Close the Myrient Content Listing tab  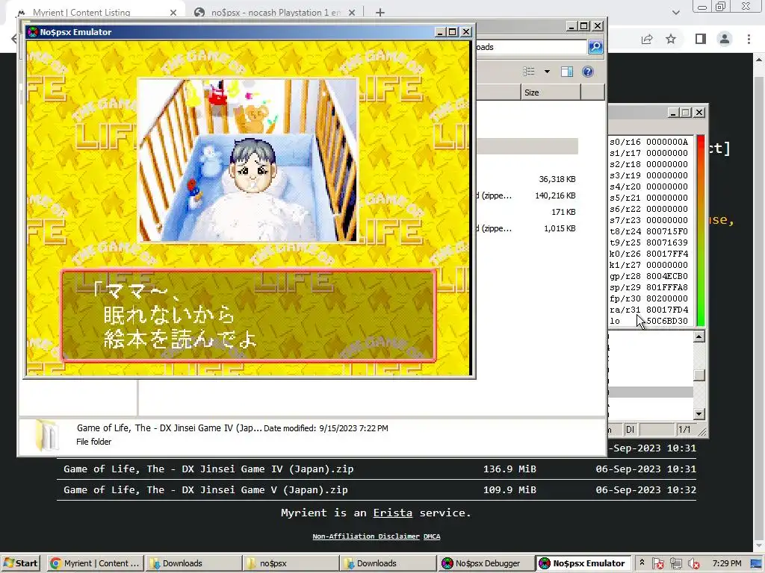click(173, 13)
